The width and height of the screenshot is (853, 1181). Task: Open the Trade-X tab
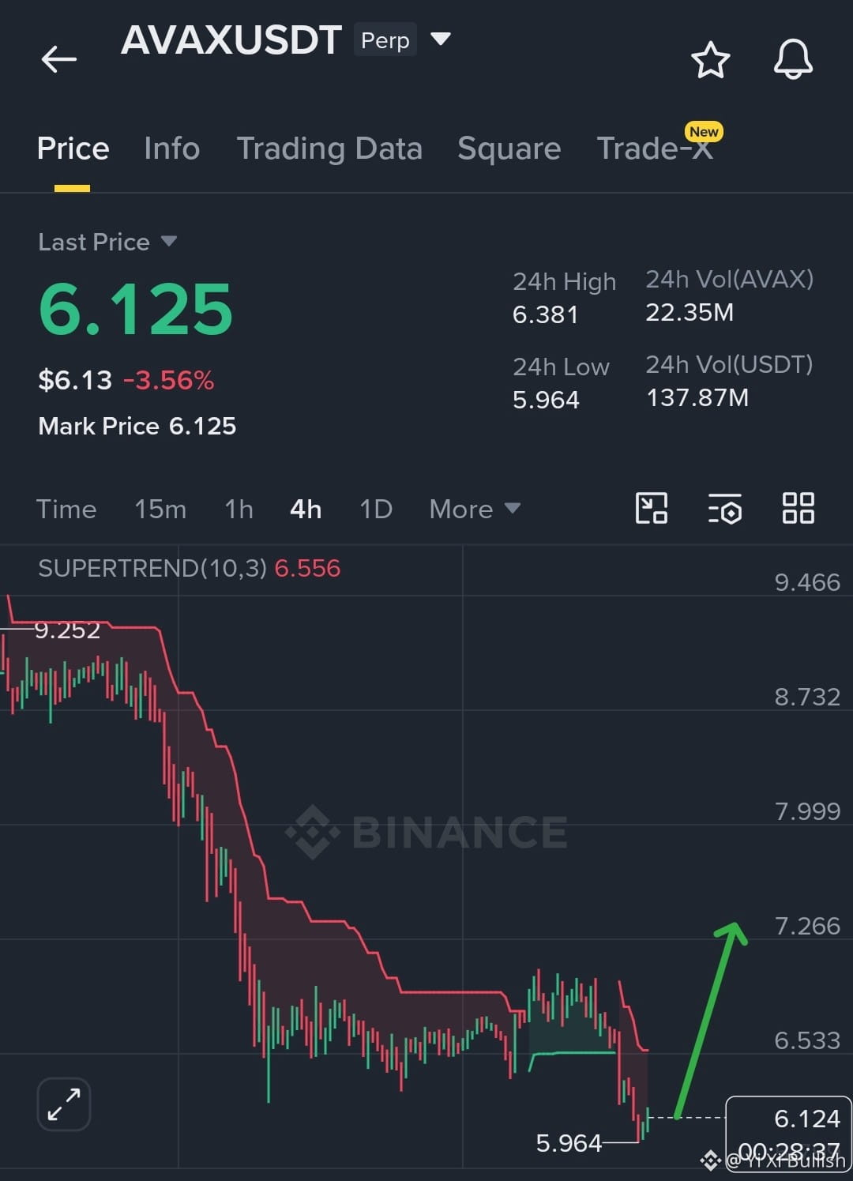tap(655, 149)
